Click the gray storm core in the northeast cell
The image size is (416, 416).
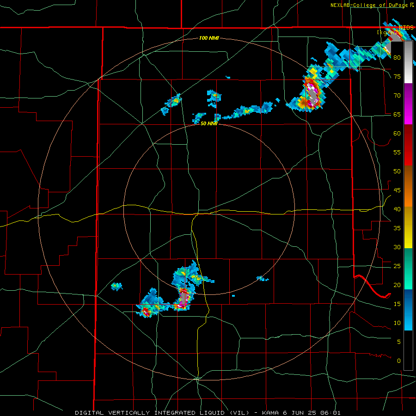coord(313,95)
